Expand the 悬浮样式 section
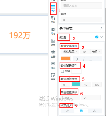This screenshot has width=106, height=116. 81,28
